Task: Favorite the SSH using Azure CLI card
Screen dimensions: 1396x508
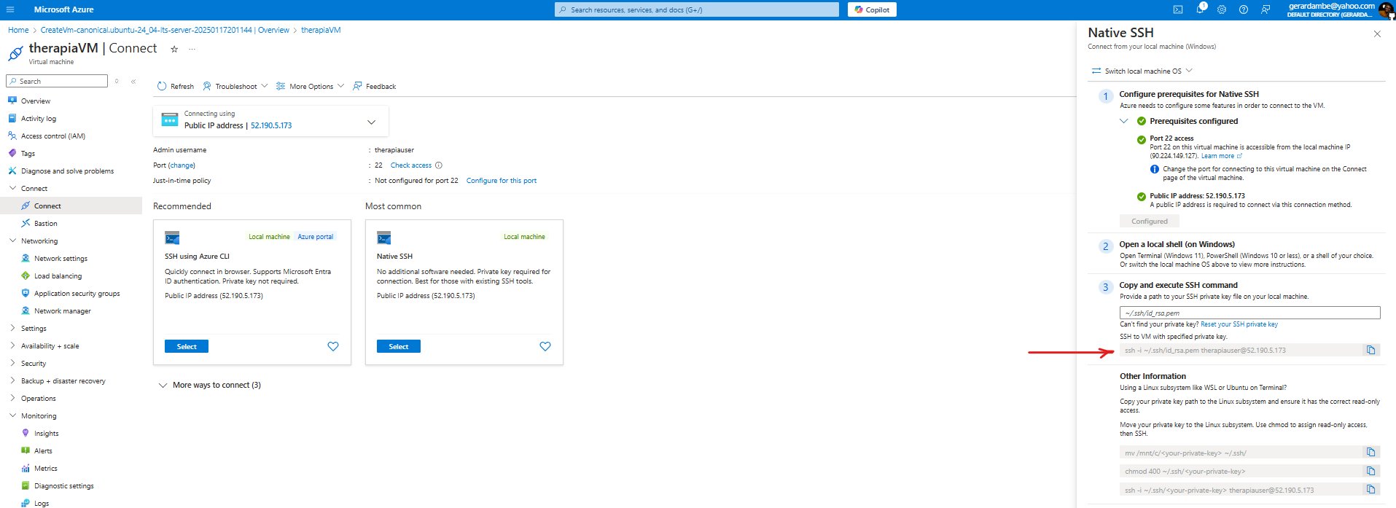Action: [333, 346]
